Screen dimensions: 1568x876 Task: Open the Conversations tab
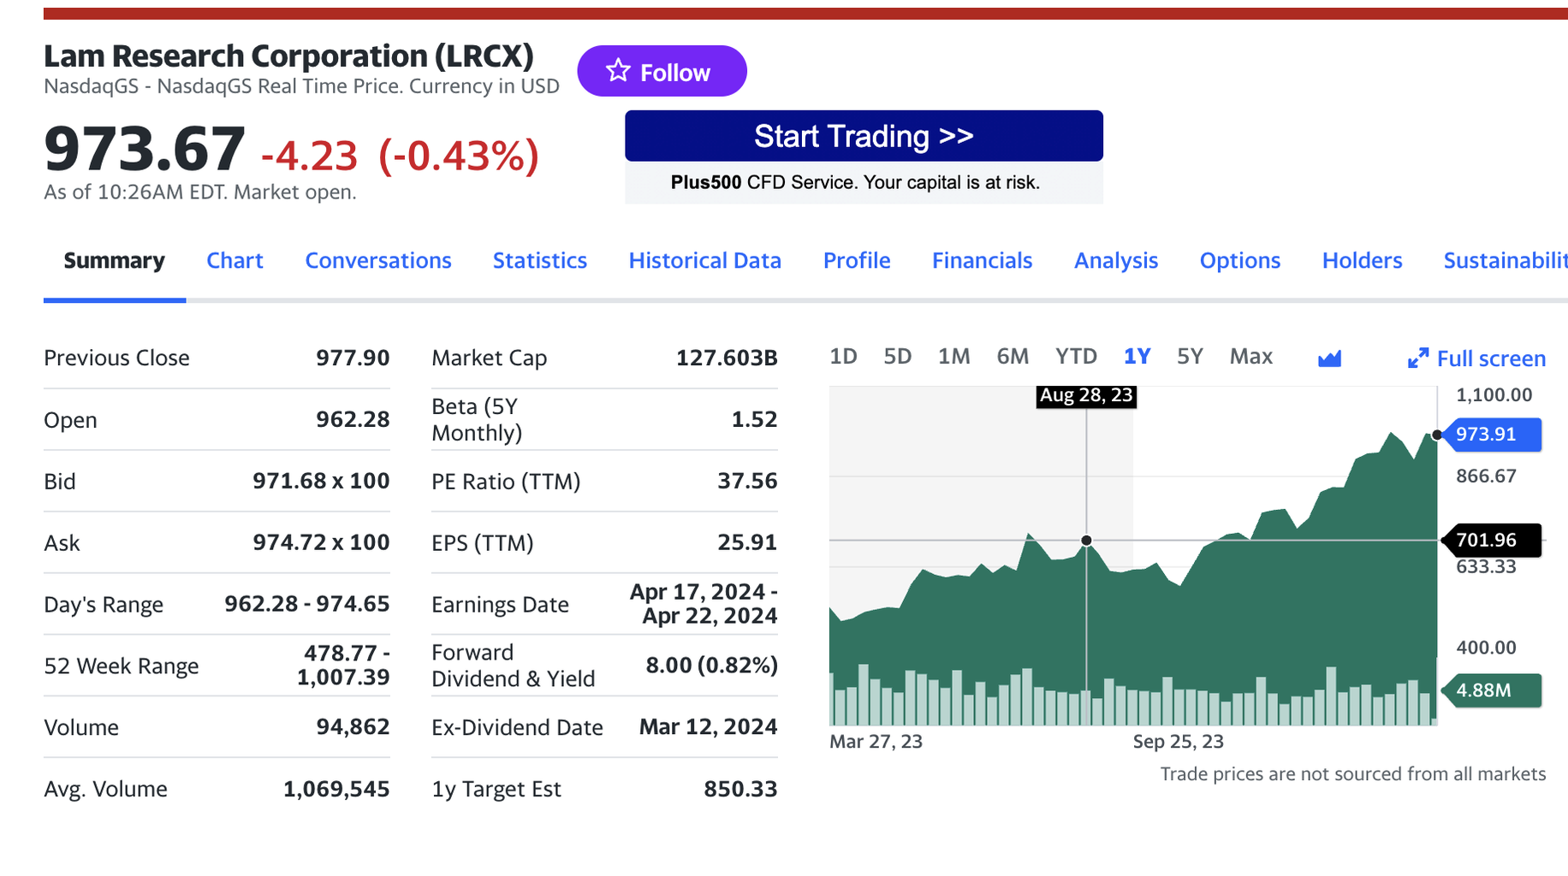pyautogui.click(x=377, y=261)
